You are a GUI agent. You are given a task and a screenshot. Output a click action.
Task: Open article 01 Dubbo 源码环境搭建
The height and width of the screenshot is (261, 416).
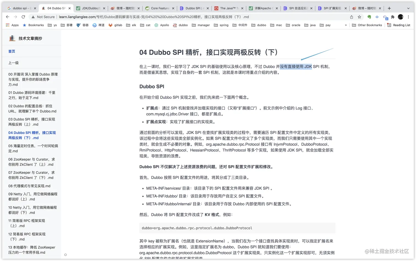pyautogui.click(x=32, y=95)
